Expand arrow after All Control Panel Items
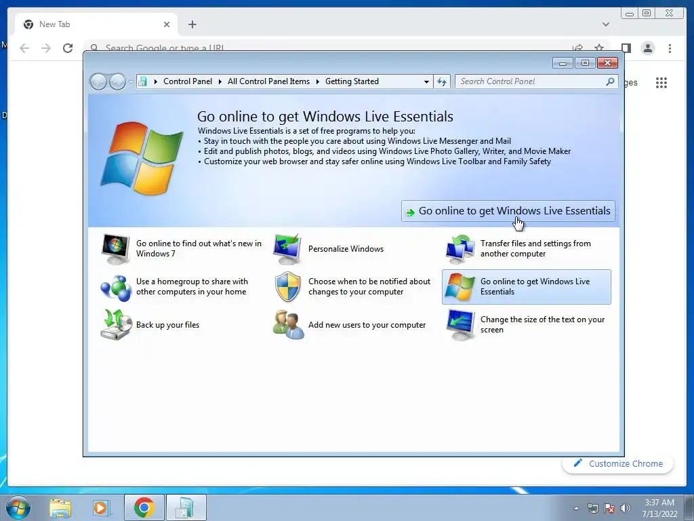This screenshot has height=521, width=694. [x=318, y=81]
